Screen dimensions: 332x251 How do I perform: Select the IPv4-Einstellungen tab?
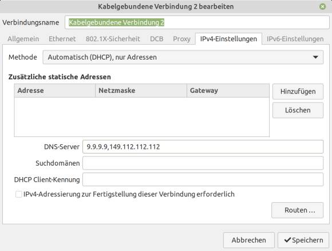tap(228, 39)
